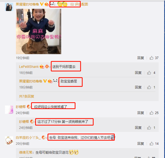Click thumbs-up on 劲宝宝委屈 reply

149,87
